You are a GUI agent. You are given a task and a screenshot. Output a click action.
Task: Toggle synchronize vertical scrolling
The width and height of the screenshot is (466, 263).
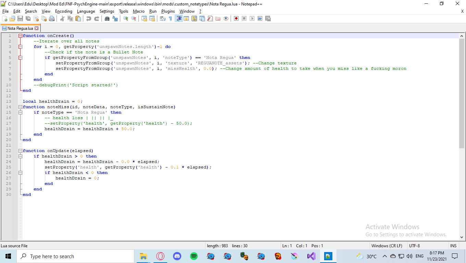click(145, 18)
